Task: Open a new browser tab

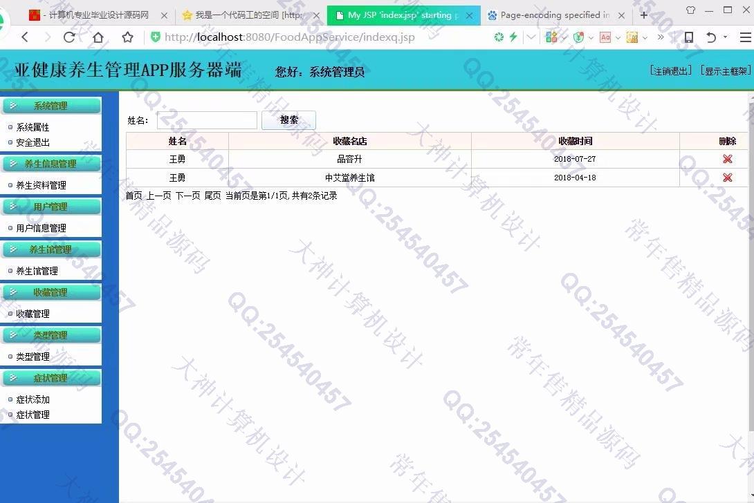Action: (x=643, y=15)
